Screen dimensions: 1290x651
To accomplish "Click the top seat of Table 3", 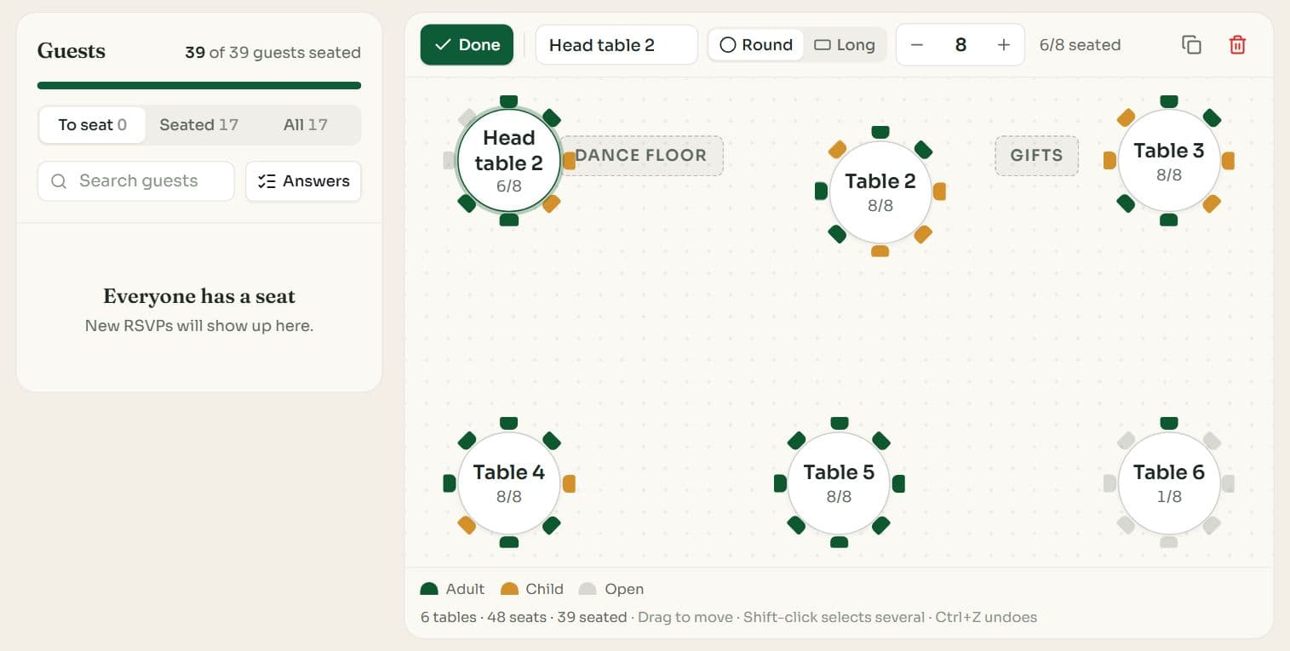I will pos(1169,101).
